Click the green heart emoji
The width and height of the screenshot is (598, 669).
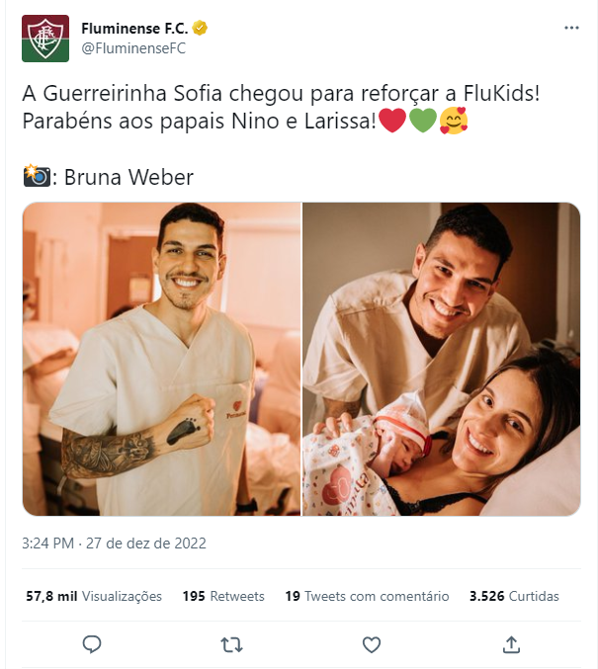pos(423,121)
